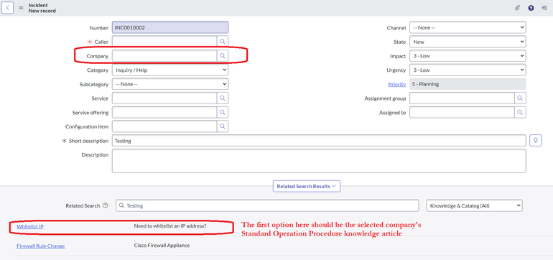
Task: Open the Service lookup search icon
Action: (x=223, y=98)
